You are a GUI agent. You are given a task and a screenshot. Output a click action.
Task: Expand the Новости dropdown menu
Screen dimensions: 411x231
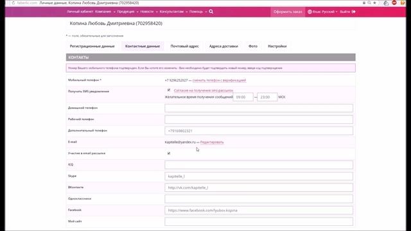tap(149, 12)
